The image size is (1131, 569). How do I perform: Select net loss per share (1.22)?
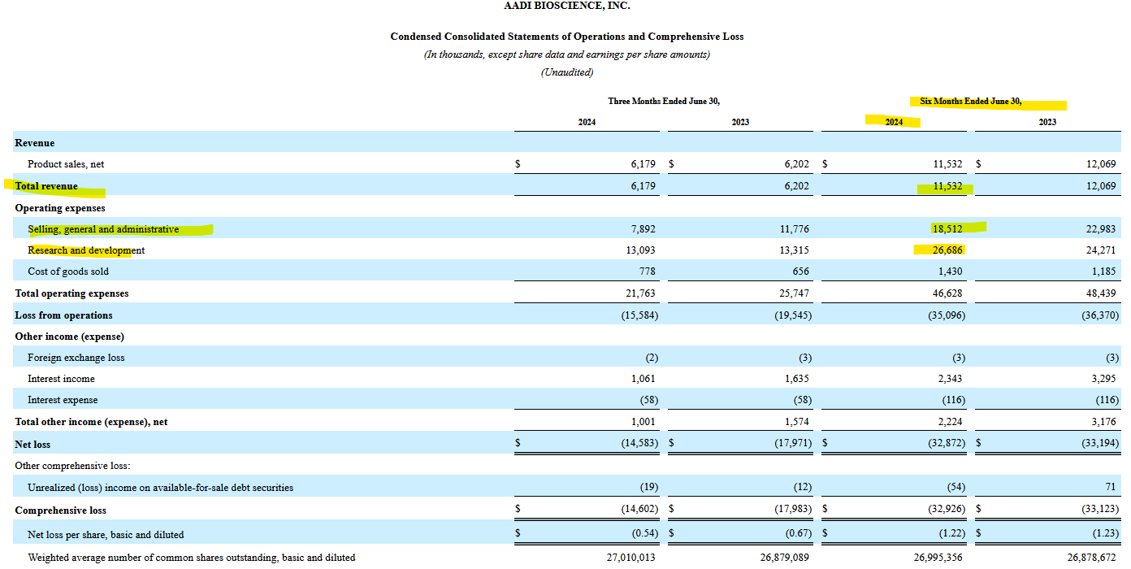(x=951, y=535)
